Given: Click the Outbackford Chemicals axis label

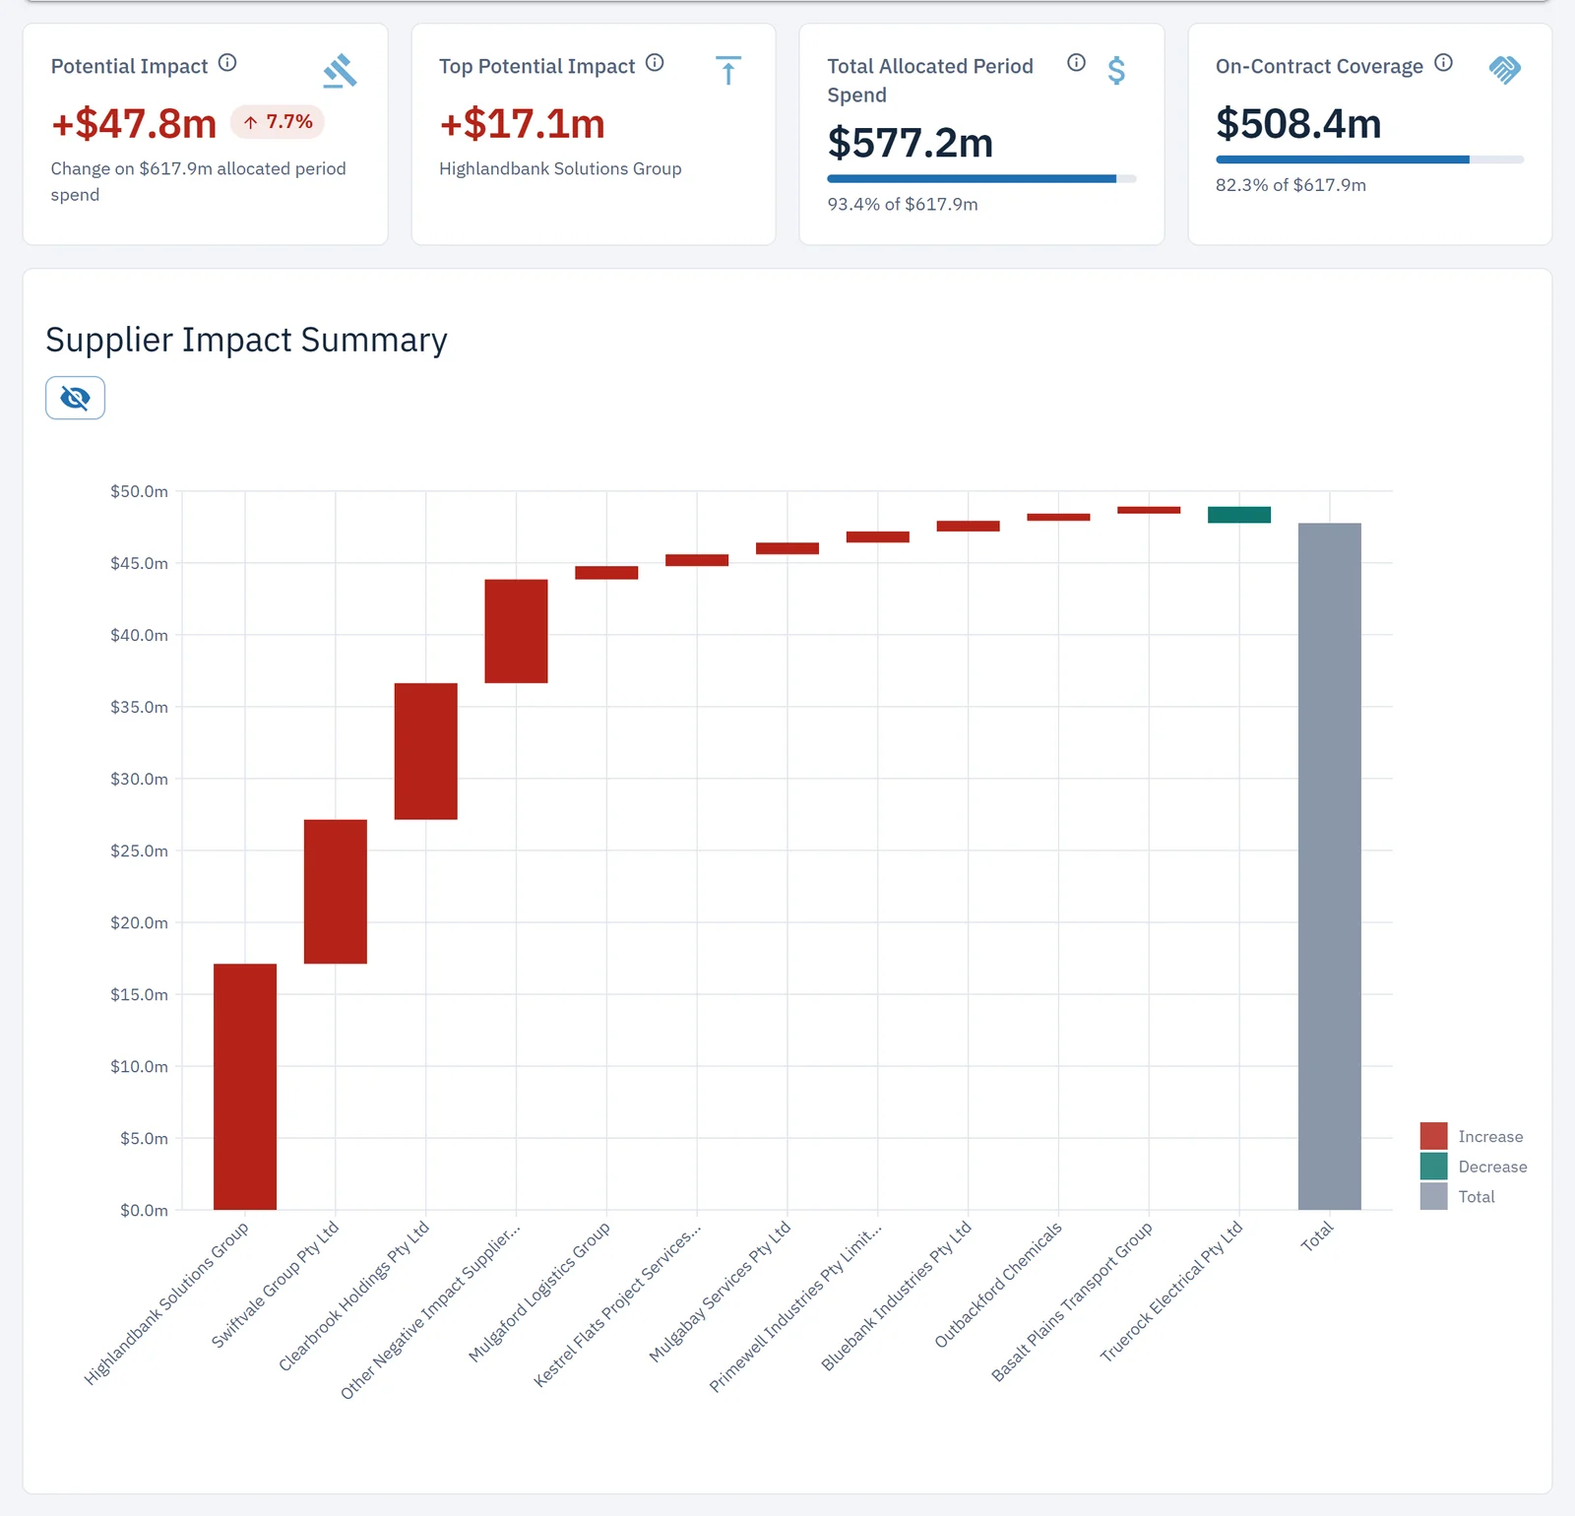Looking at the screenshot, I should pos(998,1285).
